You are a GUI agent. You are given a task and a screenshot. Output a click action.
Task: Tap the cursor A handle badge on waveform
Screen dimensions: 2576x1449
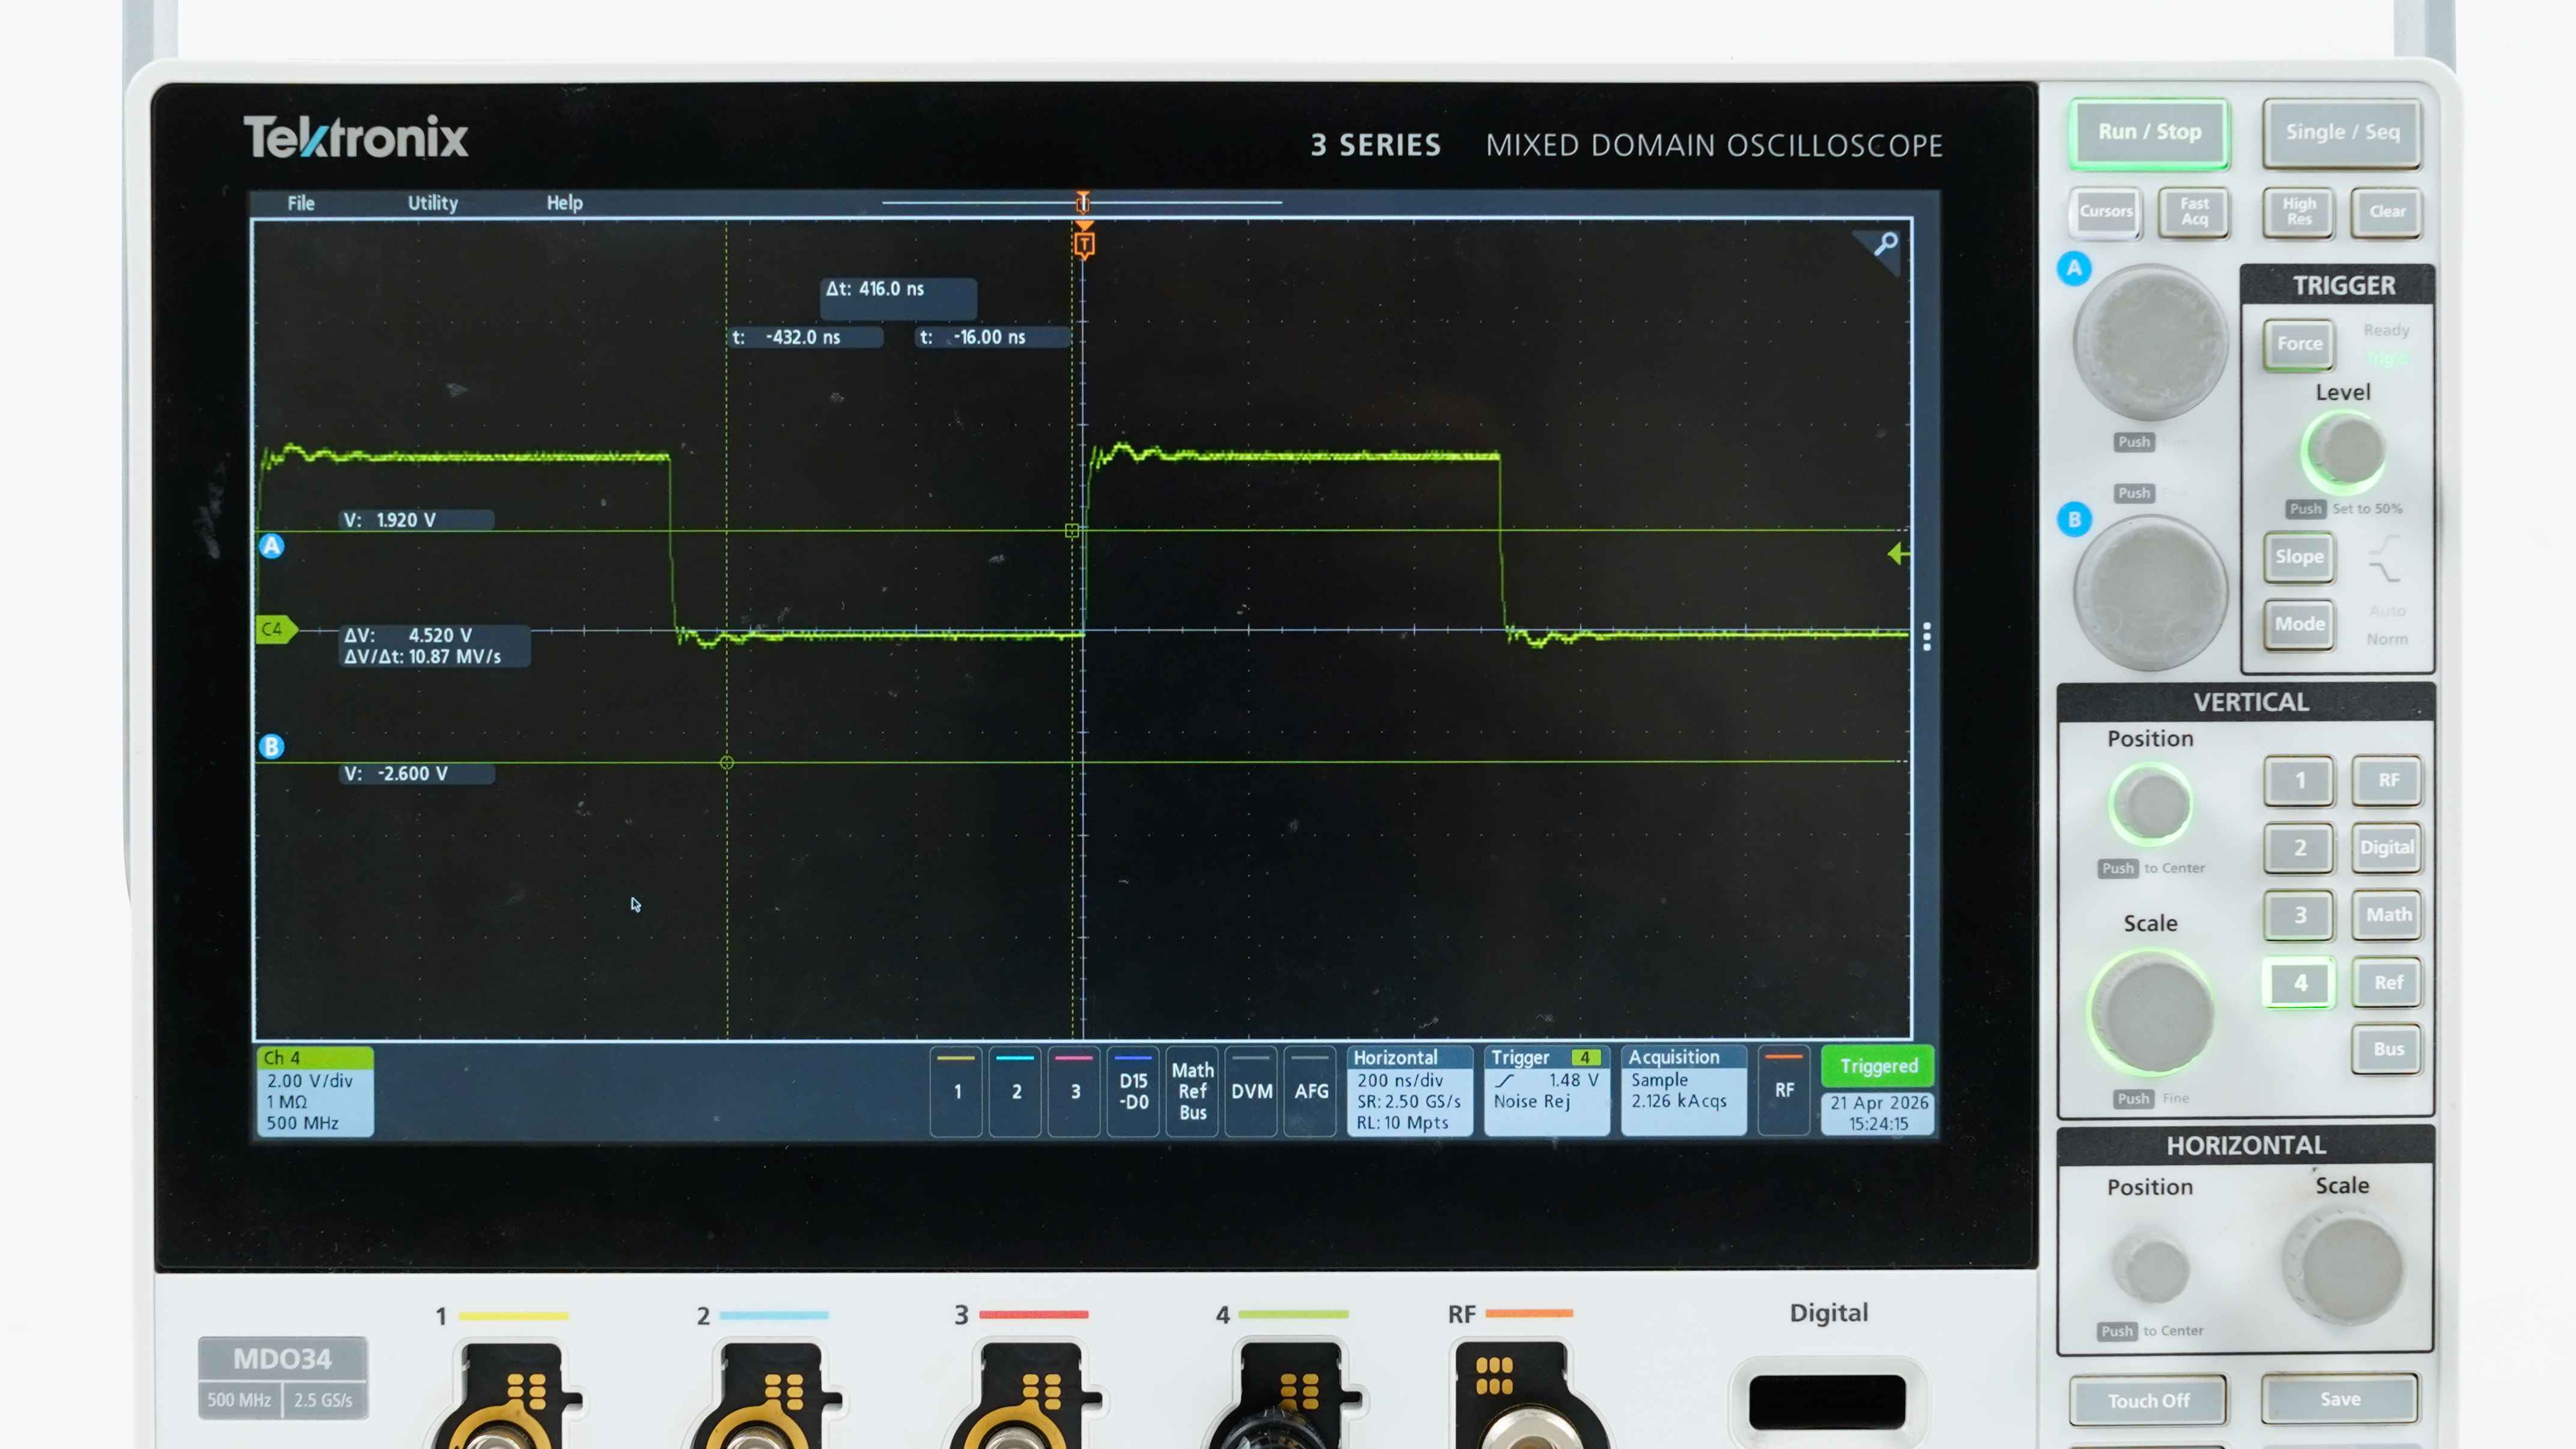271,546
